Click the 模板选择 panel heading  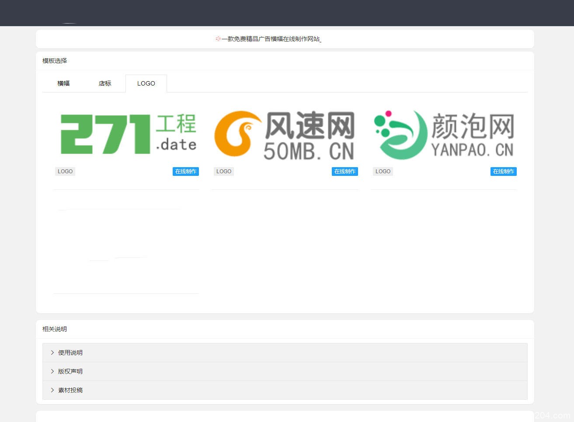(x=55, y=61)
